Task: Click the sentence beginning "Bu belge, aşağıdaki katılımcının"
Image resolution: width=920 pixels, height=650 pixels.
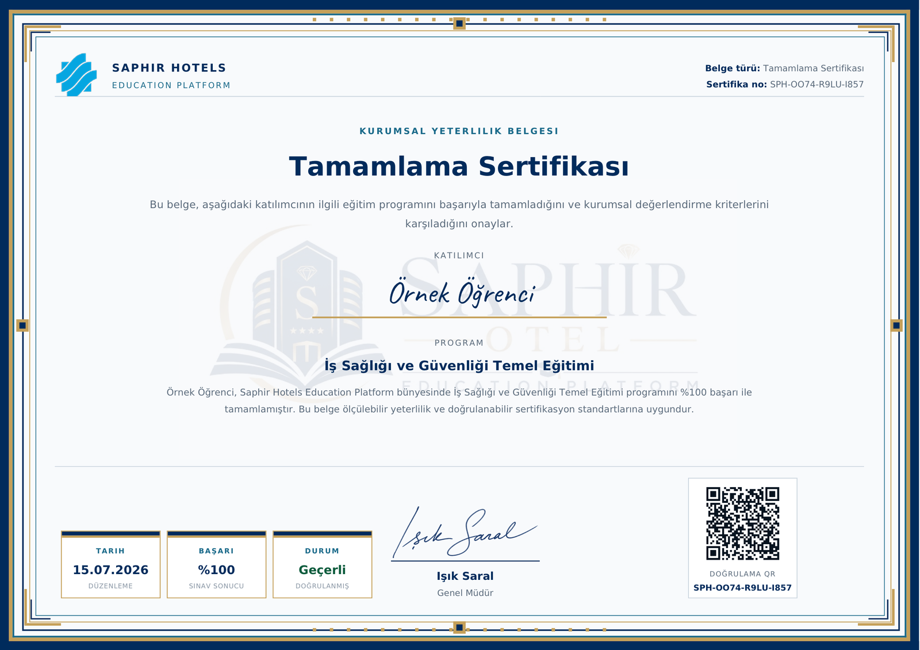Action: (x=459, y=214)
